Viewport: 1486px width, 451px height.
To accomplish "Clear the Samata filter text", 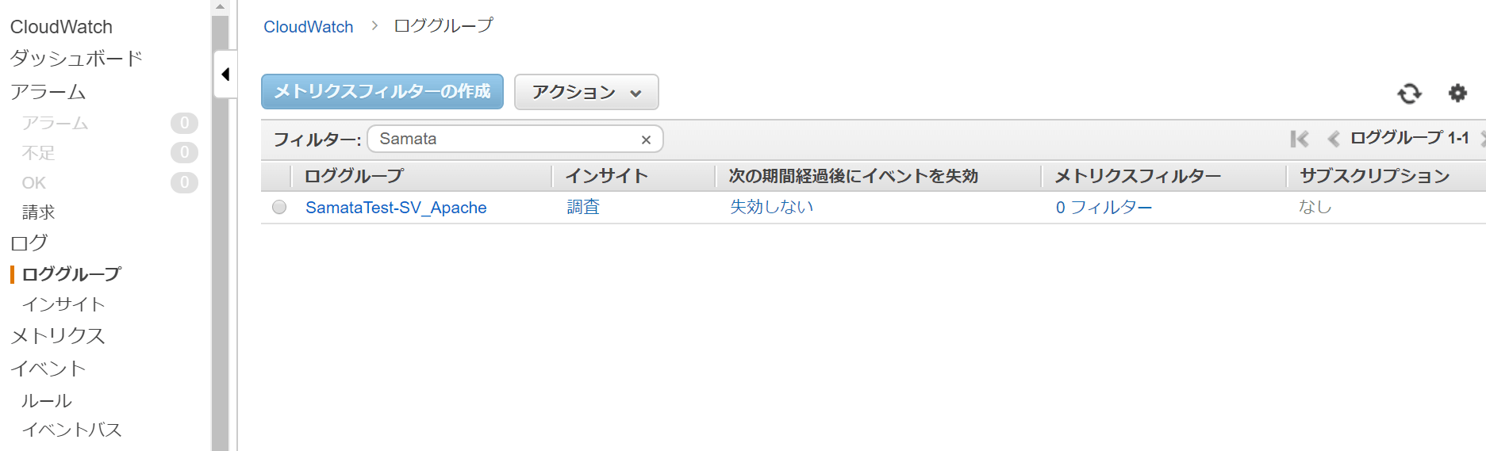I will (x=646, y=140).
